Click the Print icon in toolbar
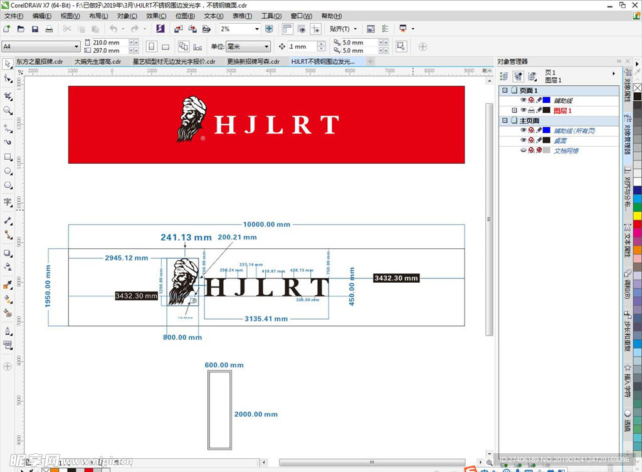The image size is (642, 472). [x=49, y=29]
